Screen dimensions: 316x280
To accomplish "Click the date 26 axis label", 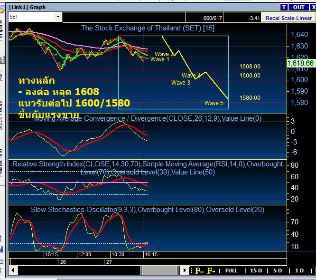I will point(63,262).
